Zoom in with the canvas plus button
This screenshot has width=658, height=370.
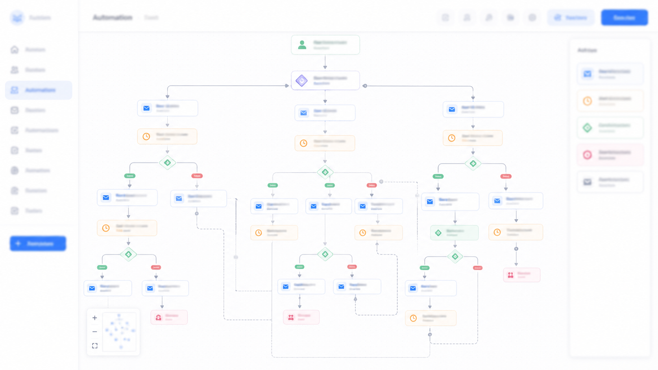click(x=94, y=318)
